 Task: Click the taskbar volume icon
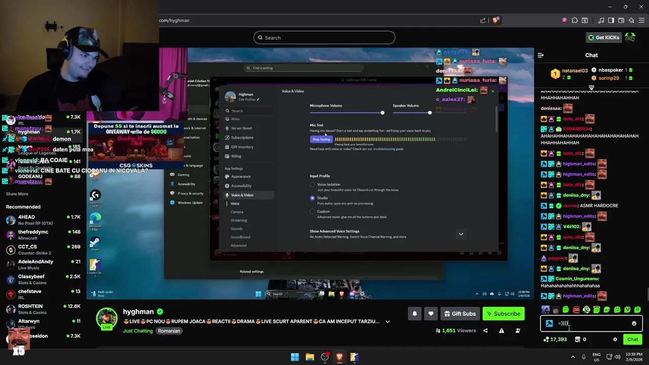click(x=618, y=357)
